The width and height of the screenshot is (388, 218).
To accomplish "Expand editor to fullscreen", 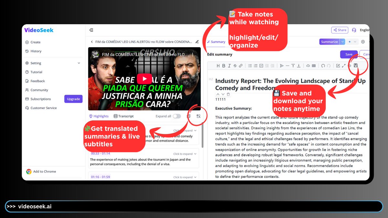I will [344, 66].
